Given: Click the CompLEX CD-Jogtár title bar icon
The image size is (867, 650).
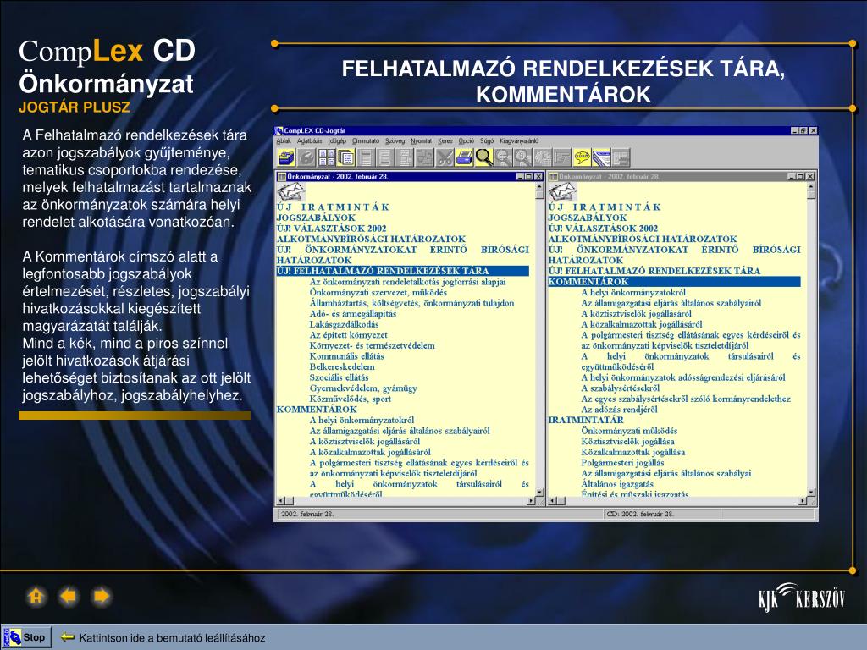Looking at the screenshot, I should 279,131.
